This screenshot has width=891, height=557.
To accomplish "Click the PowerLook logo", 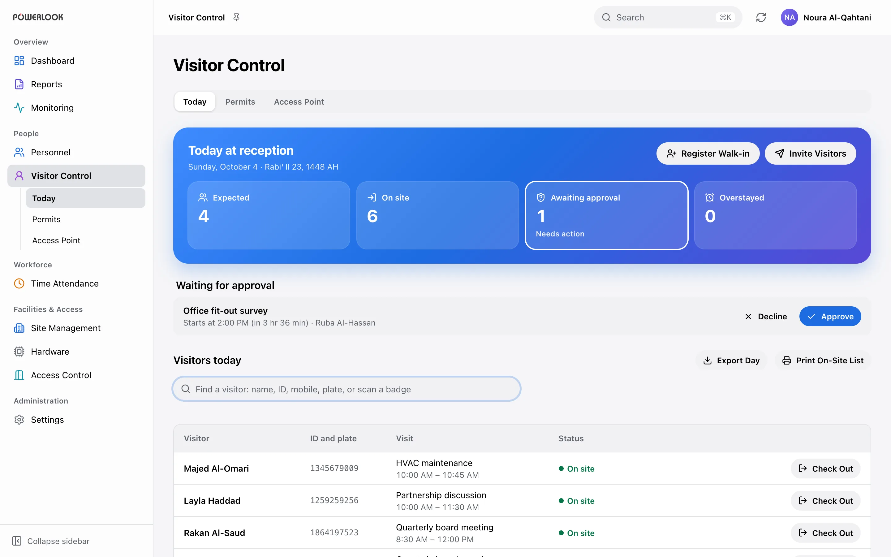I will [x=38, y=17].
